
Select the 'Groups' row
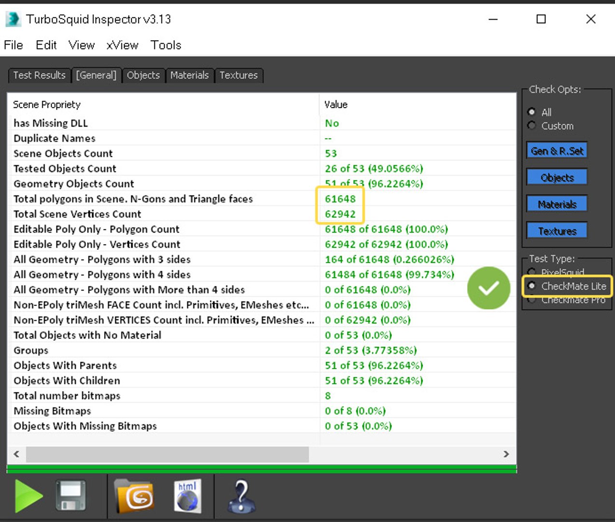click(262, 350)
